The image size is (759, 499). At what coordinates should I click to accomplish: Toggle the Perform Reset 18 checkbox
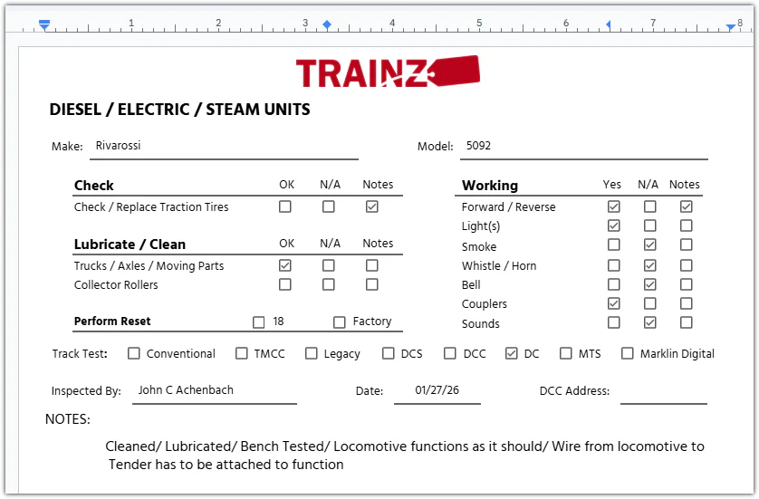coord(259,321)
